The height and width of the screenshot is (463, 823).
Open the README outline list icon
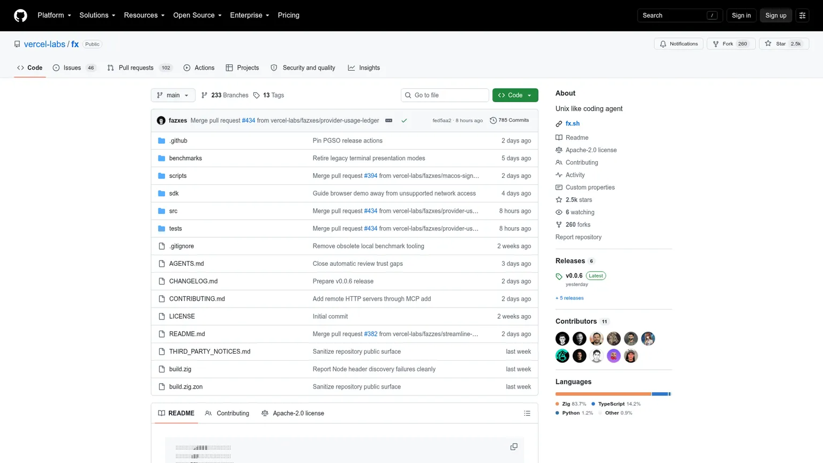pos(527,413)
